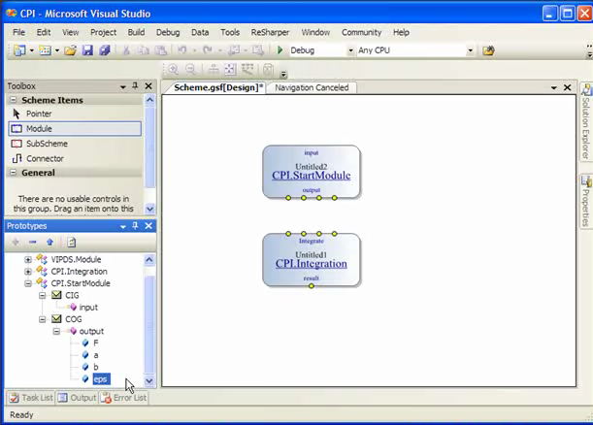Click the Zoom Out magnifier icon

tap(190, 69)
